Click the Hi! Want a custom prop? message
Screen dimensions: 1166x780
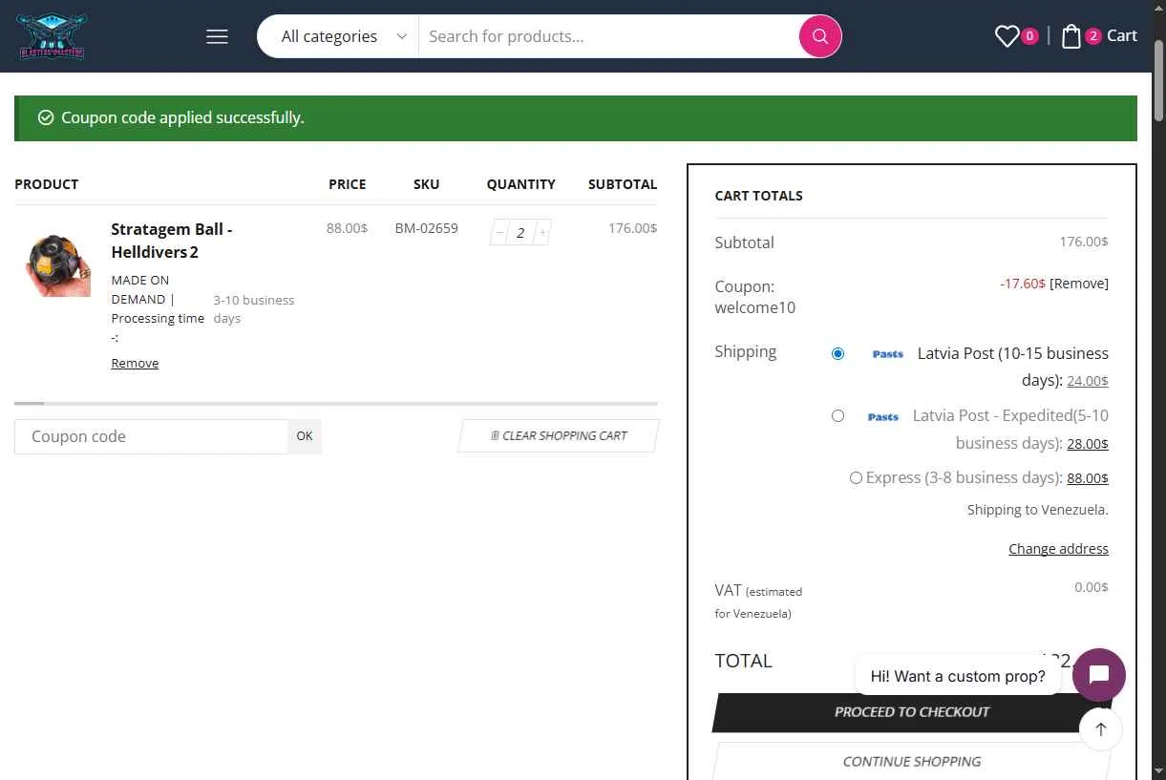tap(958, 676)
